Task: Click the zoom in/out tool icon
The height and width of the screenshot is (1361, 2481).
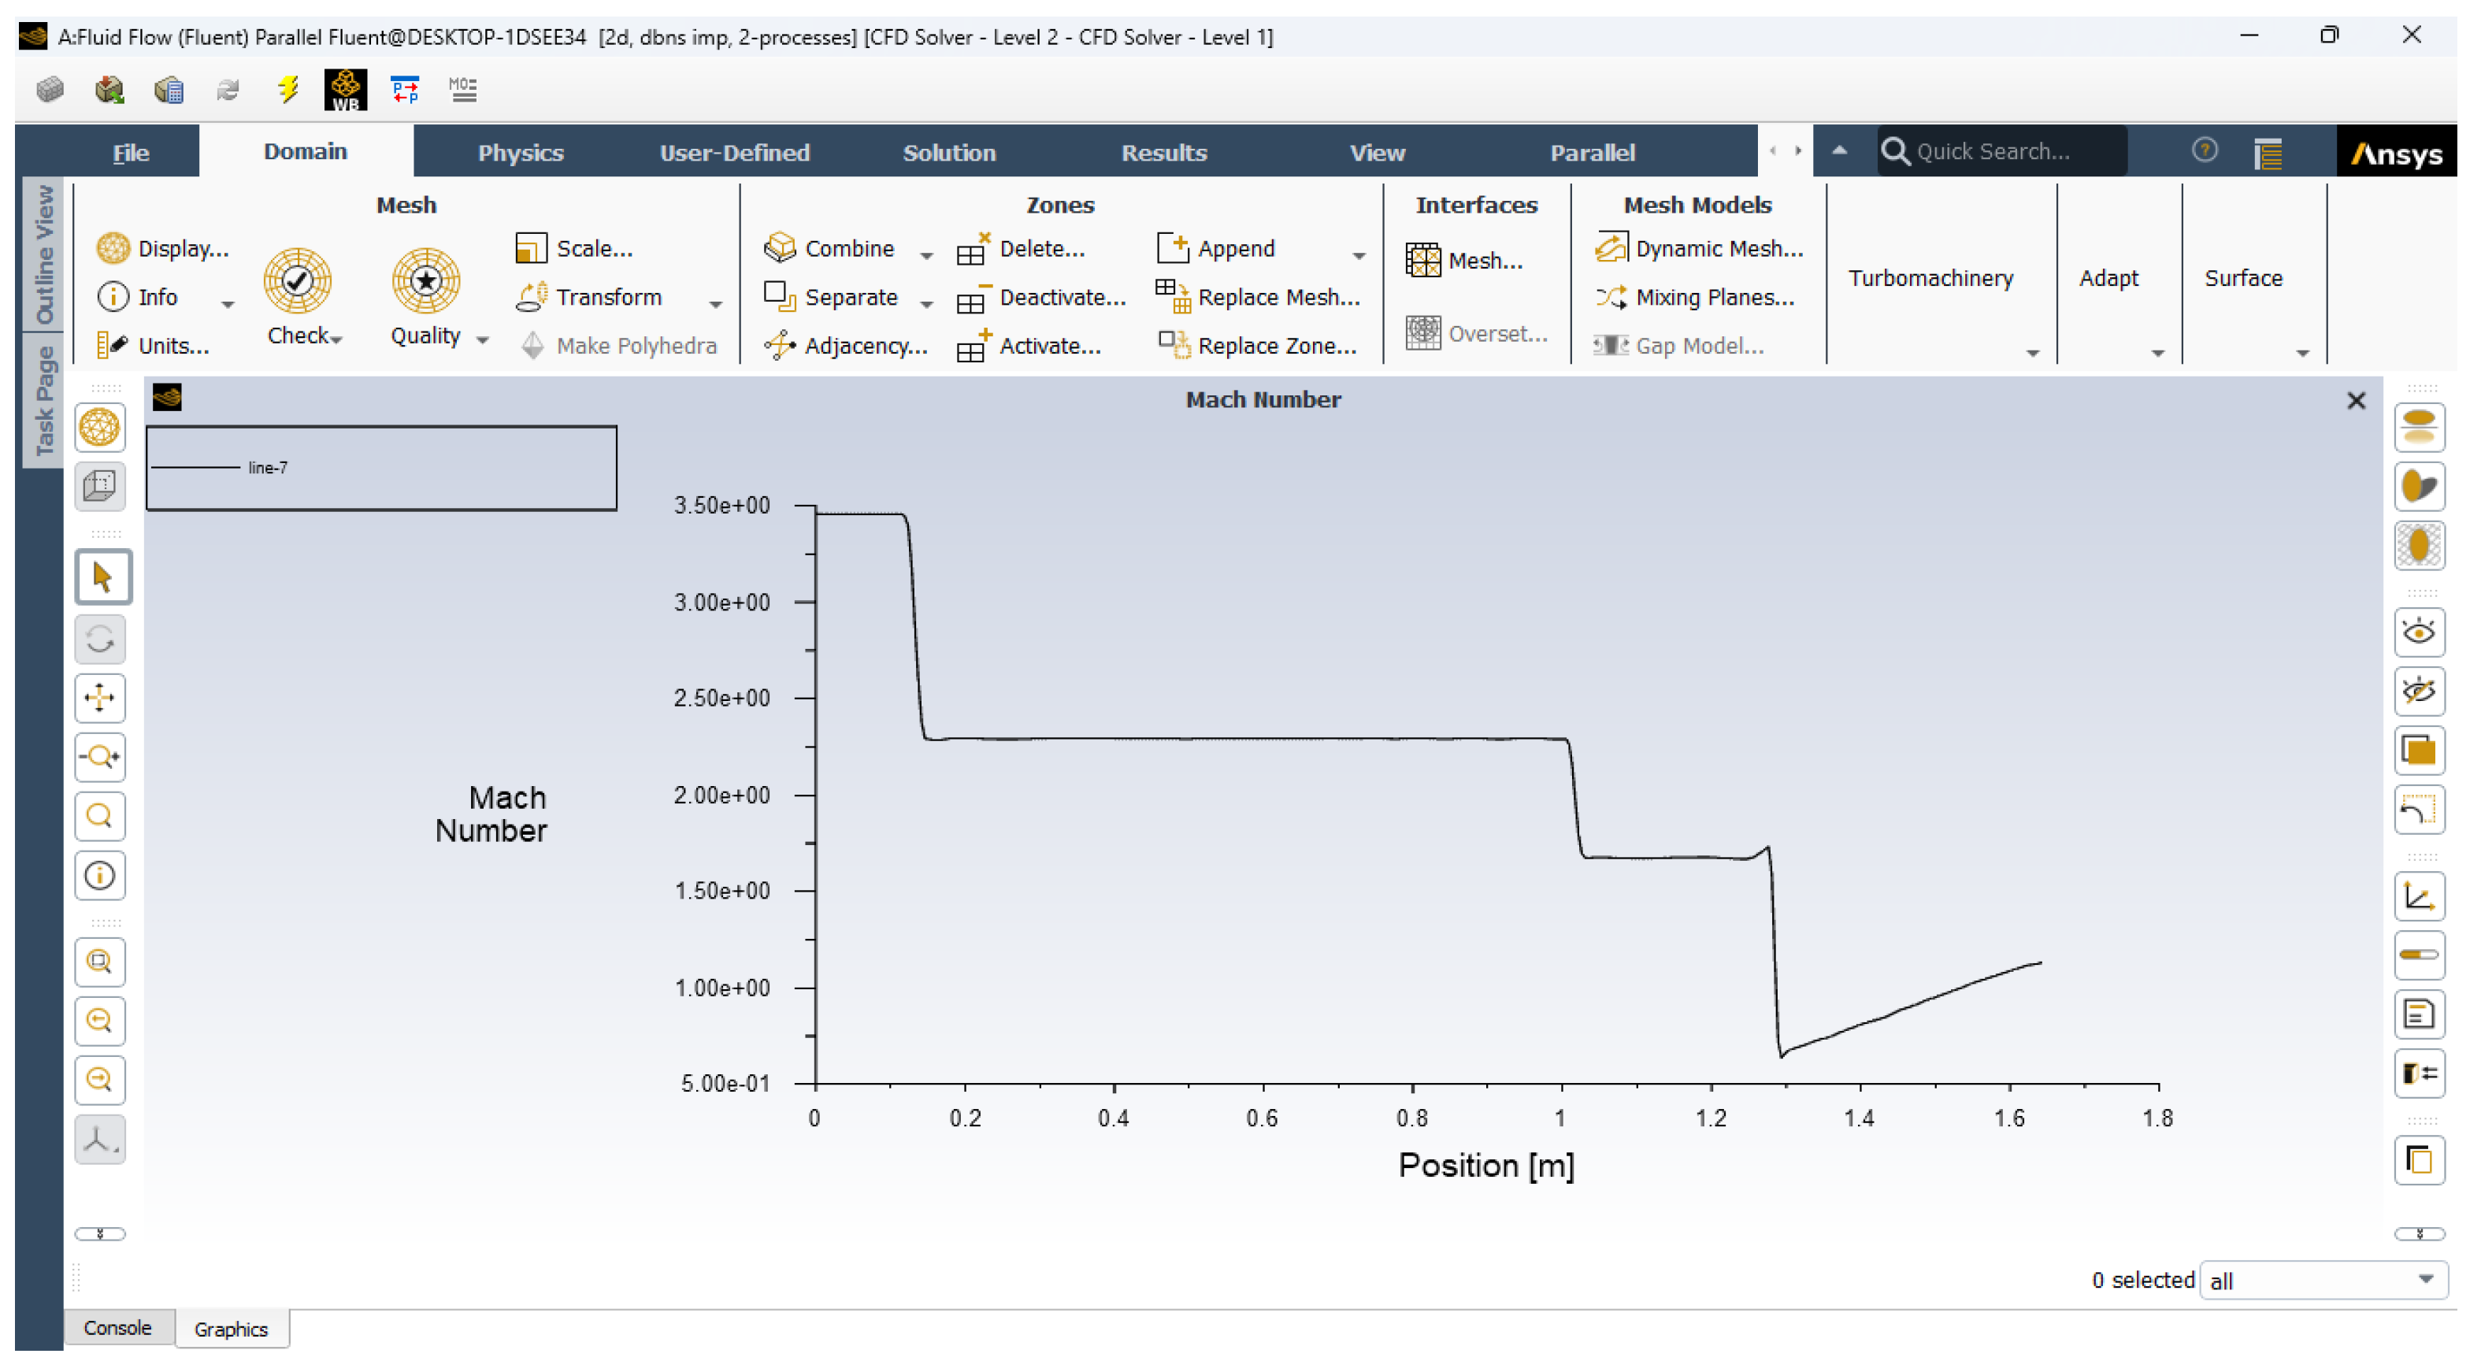Action: 99,757
